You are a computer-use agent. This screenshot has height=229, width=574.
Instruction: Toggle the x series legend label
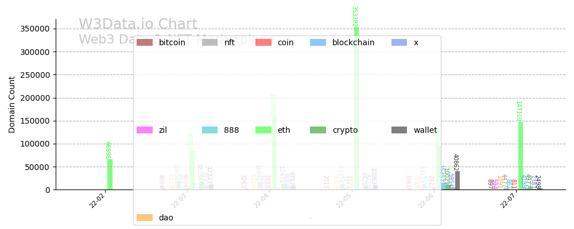click(x=416, y=42)
